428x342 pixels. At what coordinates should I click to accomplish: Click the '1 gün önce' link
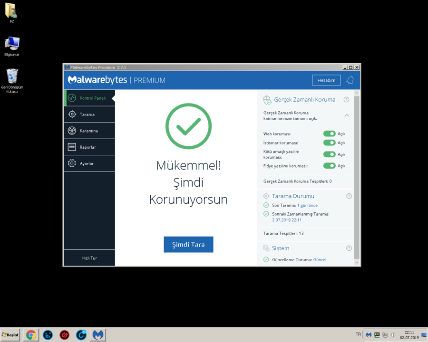(307, 205)
